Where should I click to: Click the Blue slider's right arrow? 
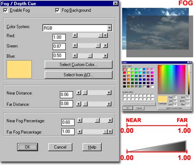[106, 56]
